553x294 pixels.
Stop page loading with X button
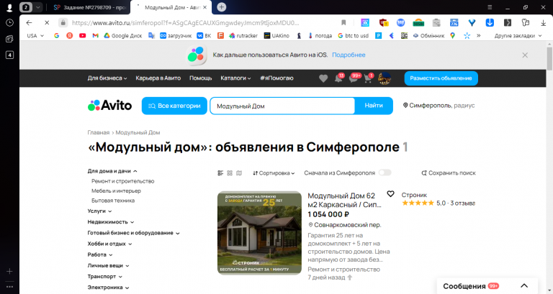pyautogui.click(x=47, y=23)
